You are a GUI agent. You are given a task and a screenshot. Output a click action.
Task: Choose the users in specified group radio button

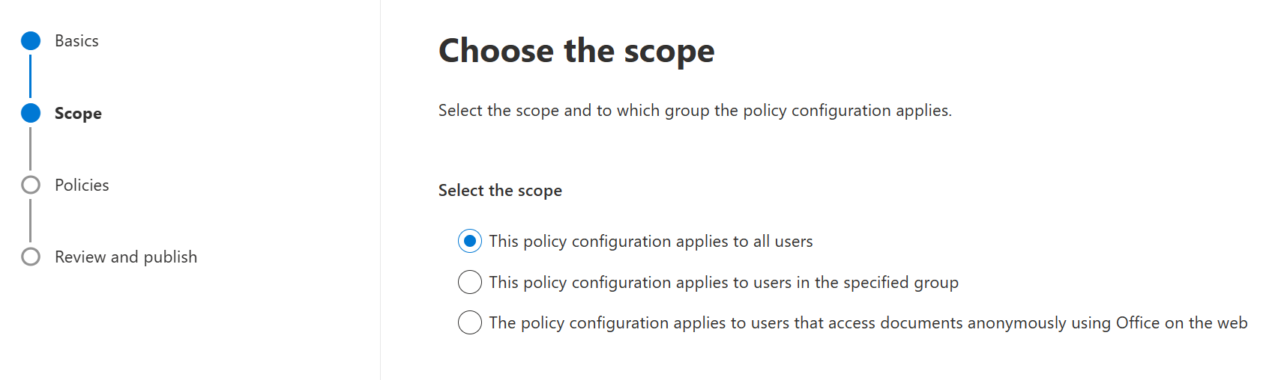click(470, 282)
